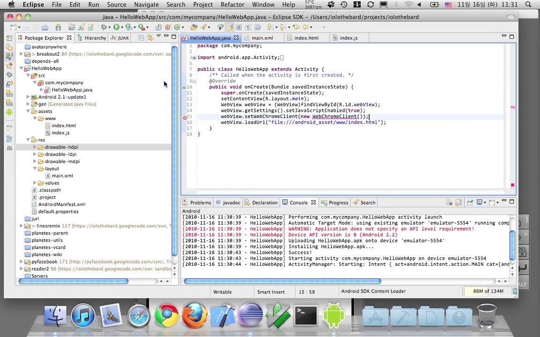Viewport: 540px width, 337px height.
Task: Click the Android icon in left sidebar
Action: (x=9, y=112)
